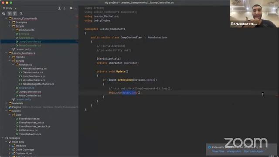Collapse the Core folder
The image size is (279, 157).
(x=10, y=115)
